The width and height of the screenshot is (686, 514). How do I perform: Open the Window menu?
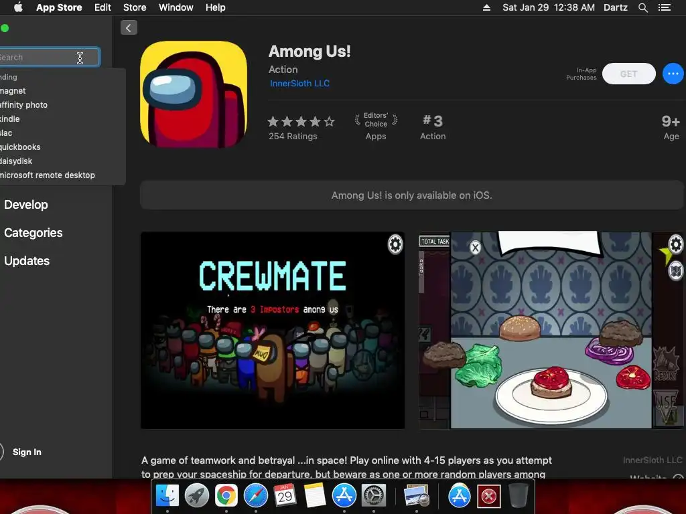[176, 7]
